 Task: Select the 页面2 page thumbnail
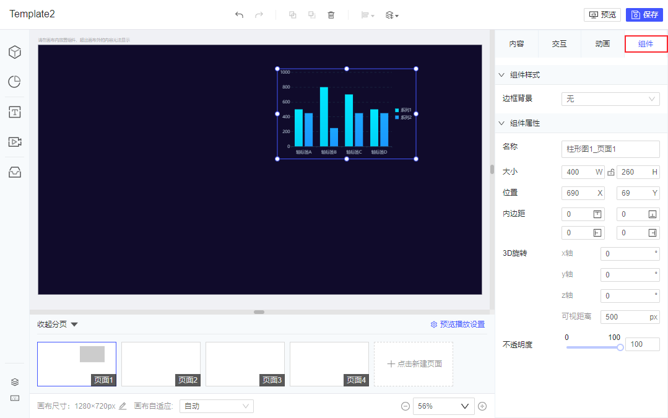pos(161,364)
